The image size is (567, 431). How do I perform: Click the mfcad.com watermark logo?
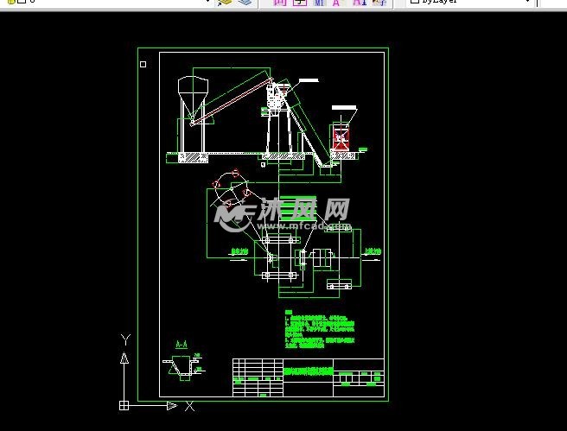coord(283,212)
